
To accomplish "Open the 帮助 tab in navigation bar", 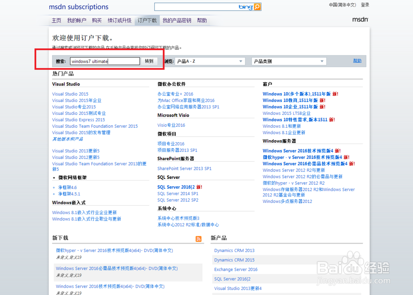I will tap(202, 21).
